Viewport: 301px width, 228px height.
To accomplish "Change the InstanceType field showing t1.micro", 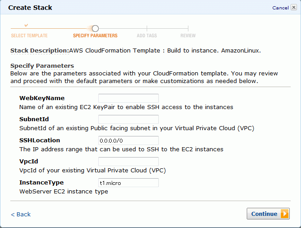I will click(128, 183).
